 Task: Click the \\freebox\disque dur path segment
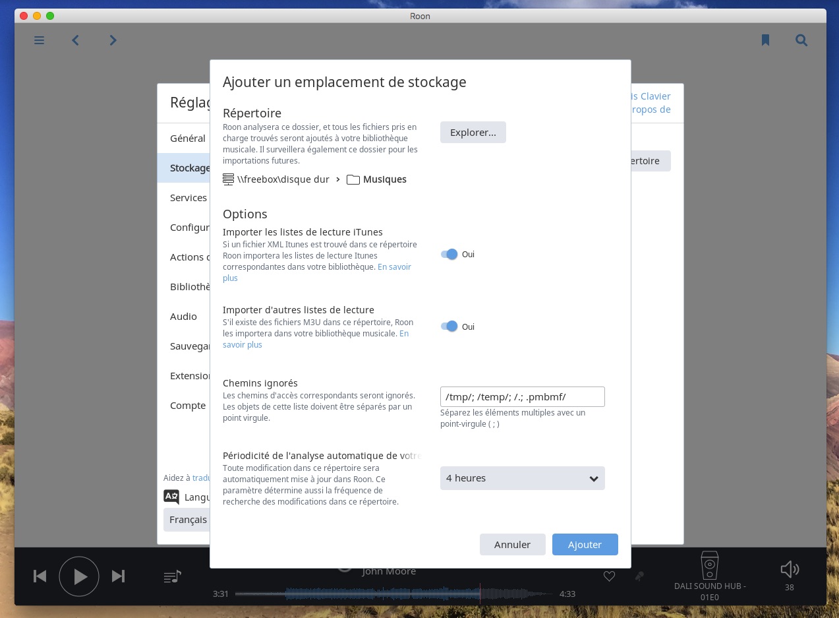point(283,179)
